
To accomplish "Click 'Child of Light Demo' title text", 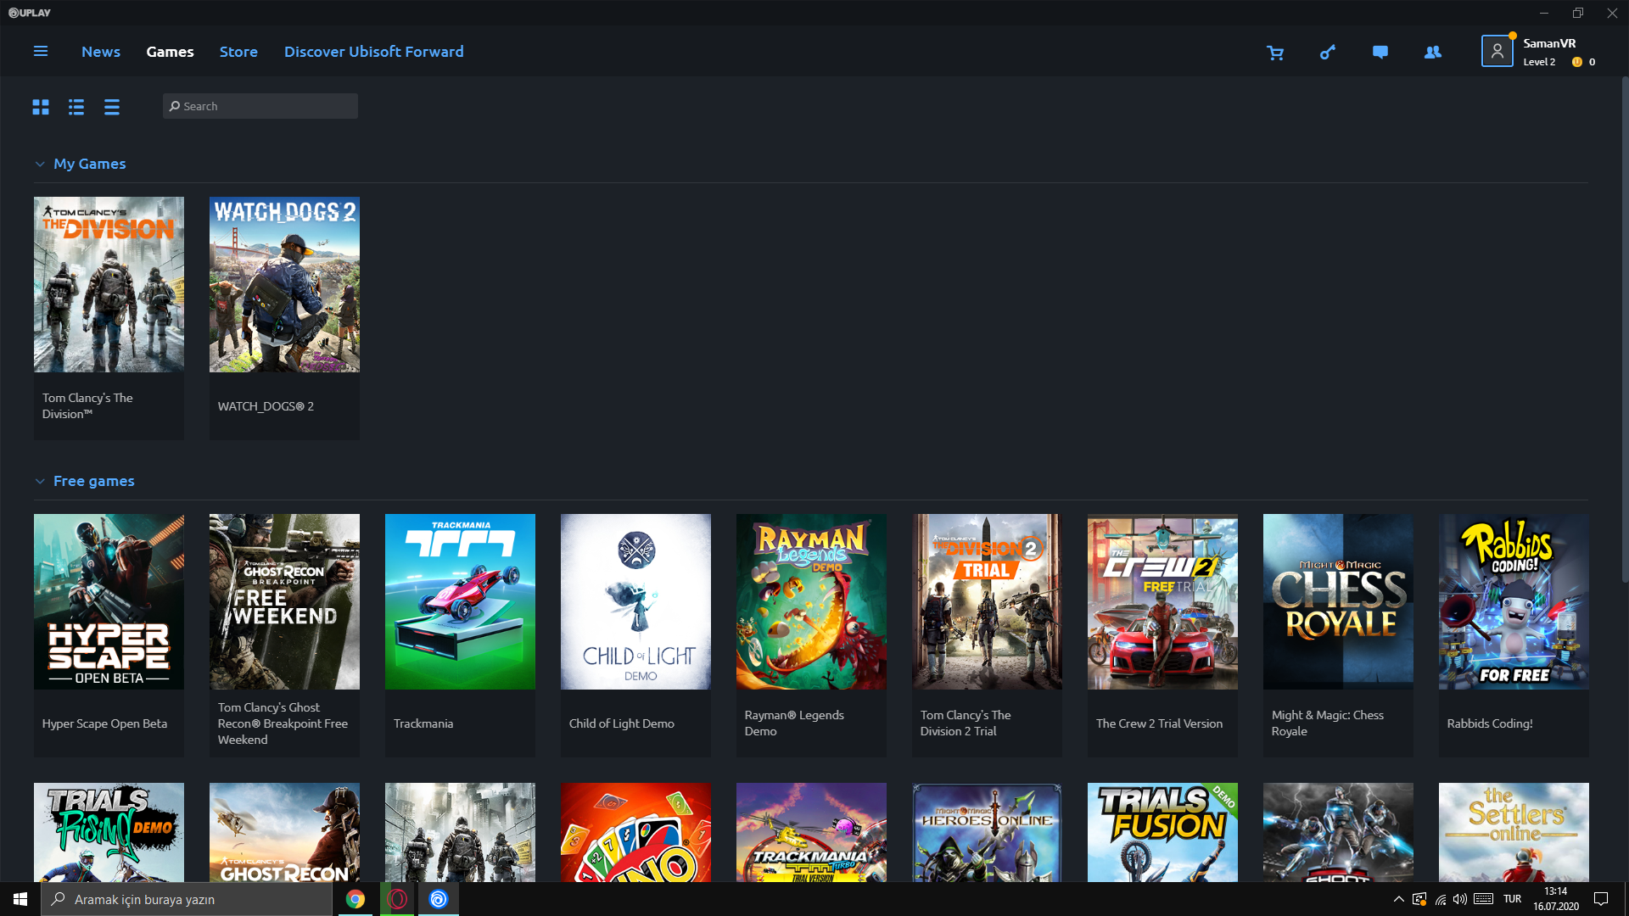I will [x=621, y=723].
